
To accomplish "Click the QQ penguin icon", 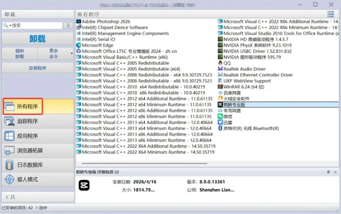I will (220, 63).
